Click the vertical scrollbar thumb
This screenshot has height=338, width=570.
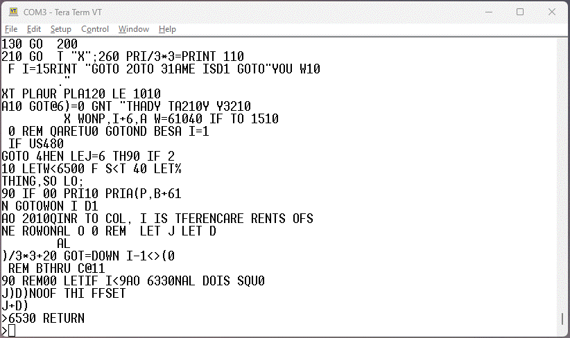point(562,319)
